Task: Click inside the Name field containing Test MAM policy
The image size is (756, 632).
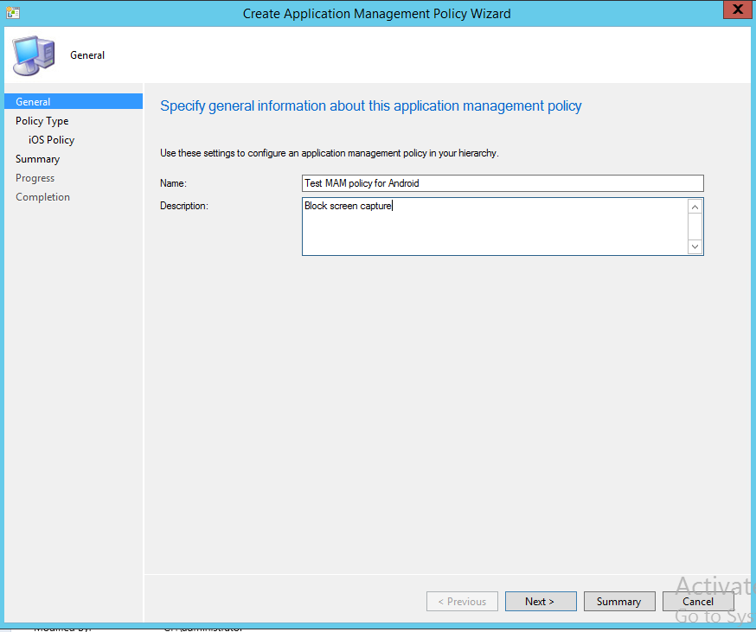Action: point(502,182)
